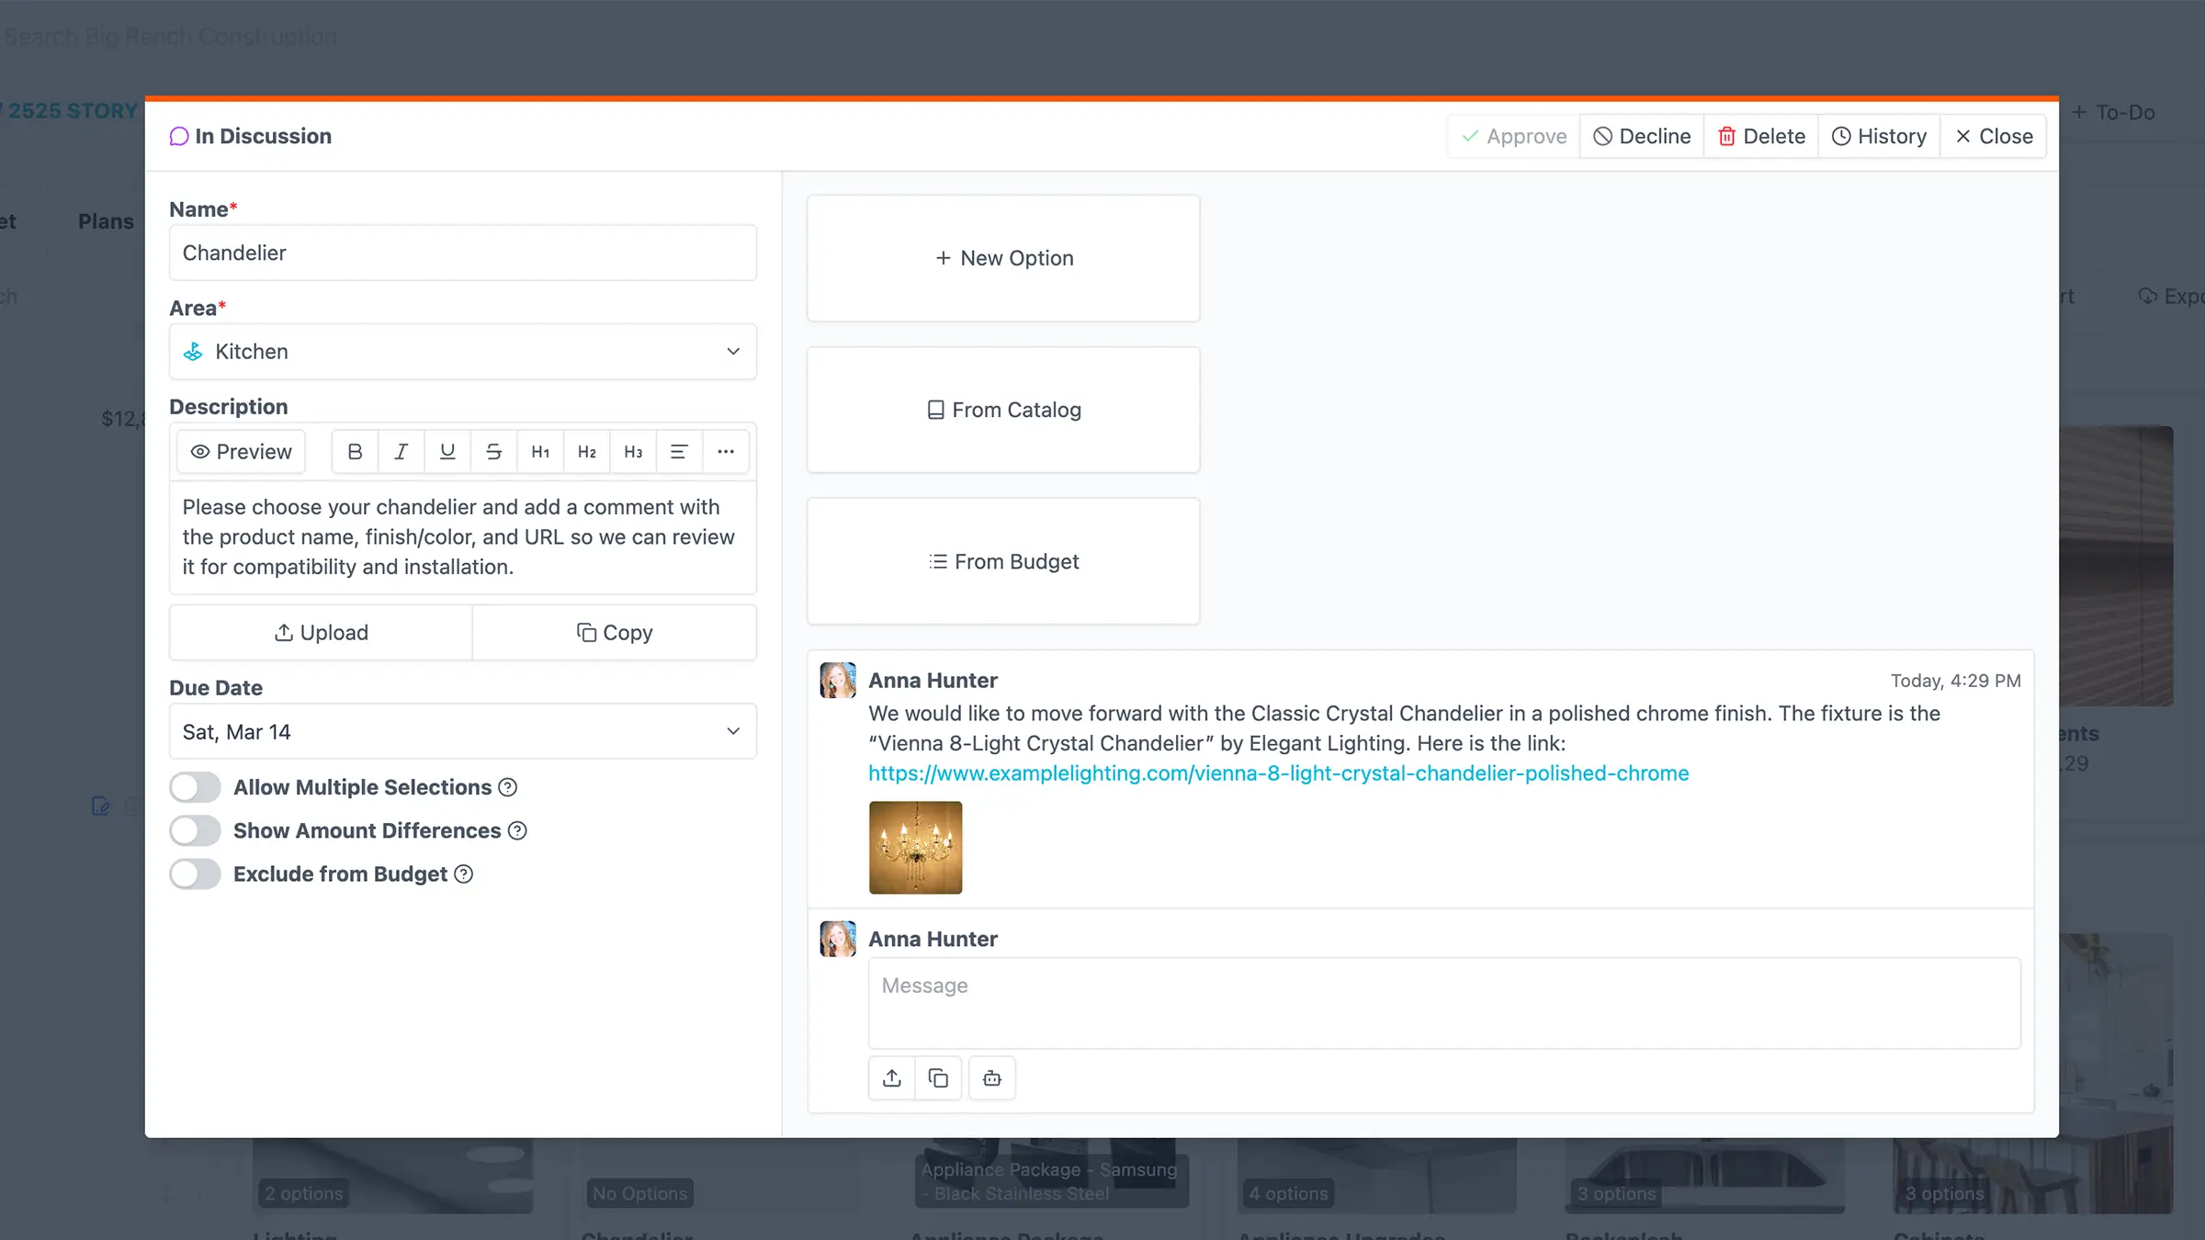
Task: Toggle Exclude from Budget switch
Action: point(195,874)
